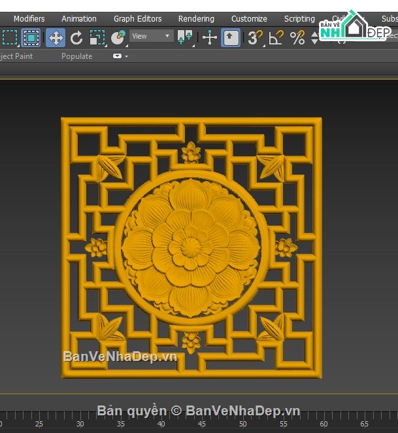Activate the Select and Move tool

point(56,37)
